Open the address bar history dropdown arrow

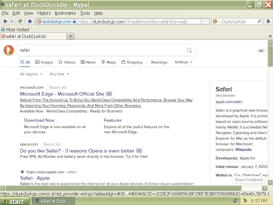(207, 21)
